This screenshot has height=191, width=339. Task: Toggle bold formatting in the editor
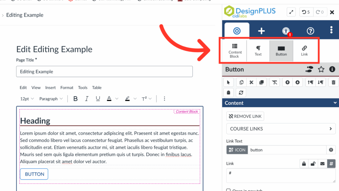click(75, 98)
